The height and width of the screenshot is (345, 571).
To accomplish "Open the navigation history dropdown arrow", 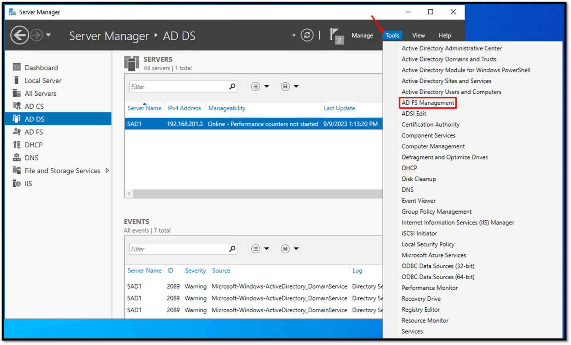I will coord(48,35).
